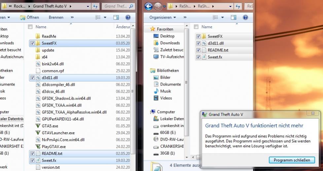The height and width of the screenshot is (171, 323).
Task: Click refresh button beside the Grand Theft Auto V address bar
Action: pos(95,6)
